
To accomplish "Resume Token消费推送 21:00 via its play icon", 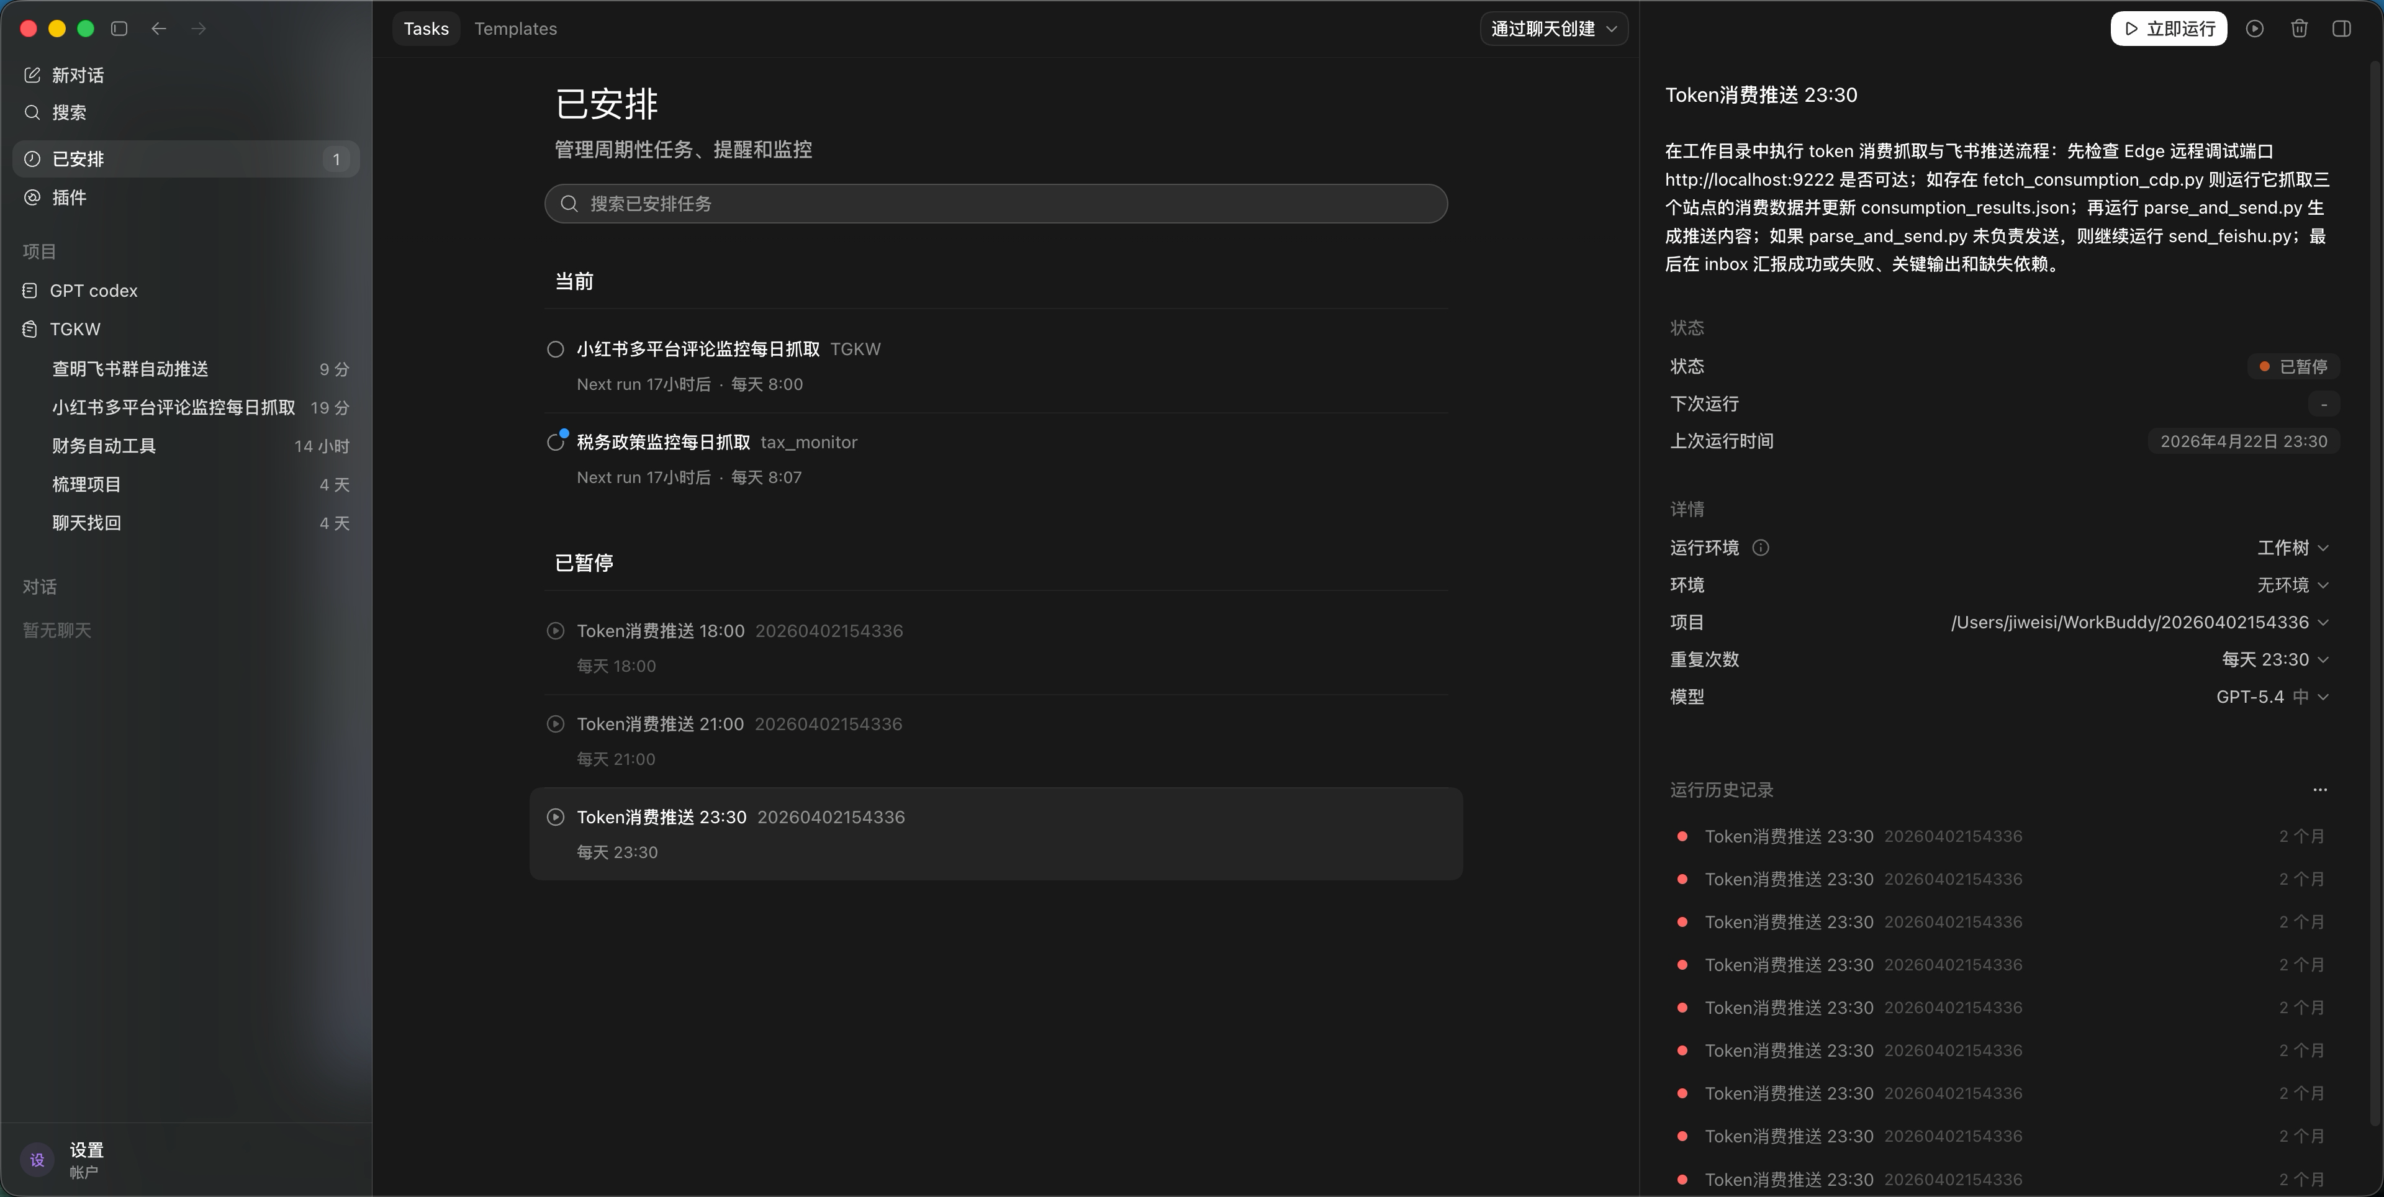I will [555, 724].
